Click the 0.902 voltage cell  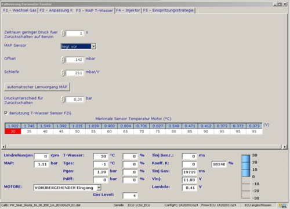110,126
